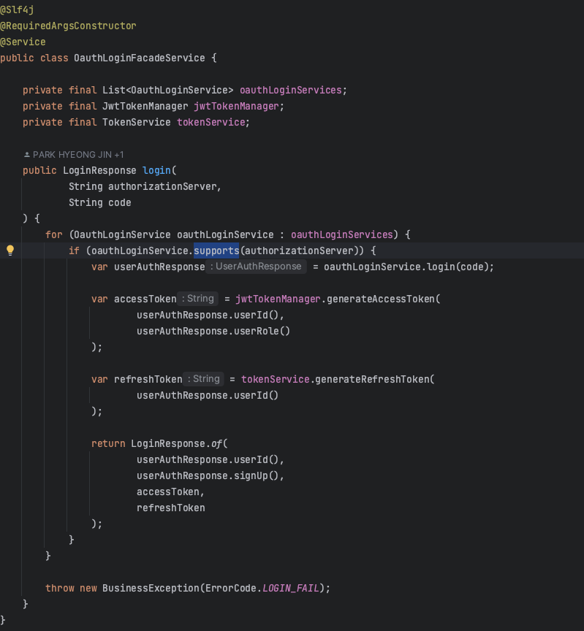Click the author icon beside PARK HYEONG JIN

pyautogui.click(x=27, y=155)
